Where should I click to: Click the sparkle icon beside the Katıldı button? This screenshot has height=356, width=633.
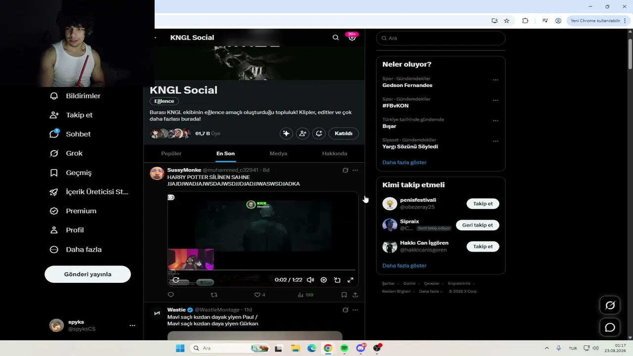click(x=286, y=133)
